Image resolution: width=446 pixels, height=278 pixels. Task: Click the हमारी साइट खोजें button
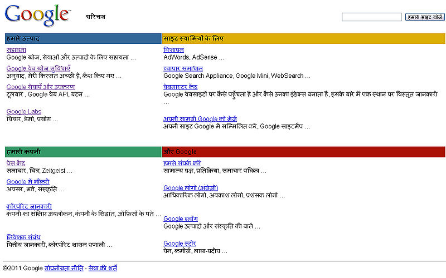pyautogui.click(x=425, y=17)
